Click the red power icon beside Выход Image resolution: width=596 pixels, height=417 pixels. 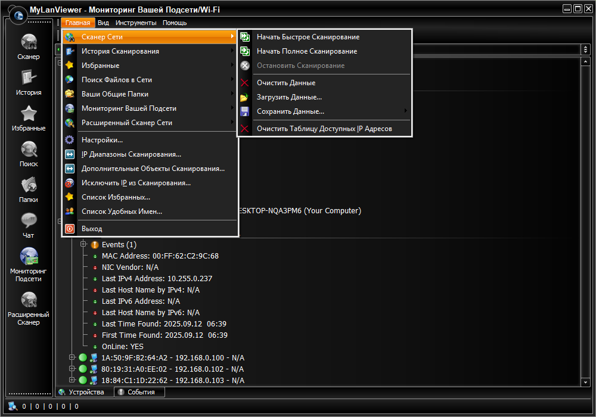click(x=70, y=229)
